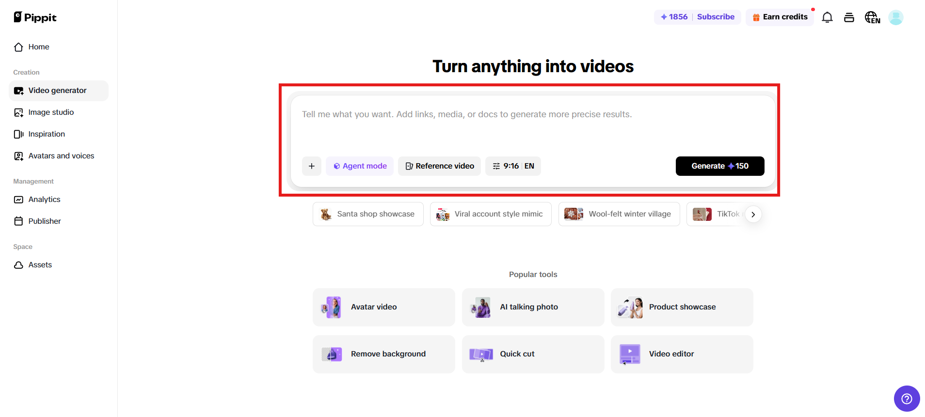Viewport: 925px width, 417px height.
Task: Open the 9:16 EN settings dropdown
Action: tap(513, 166)
